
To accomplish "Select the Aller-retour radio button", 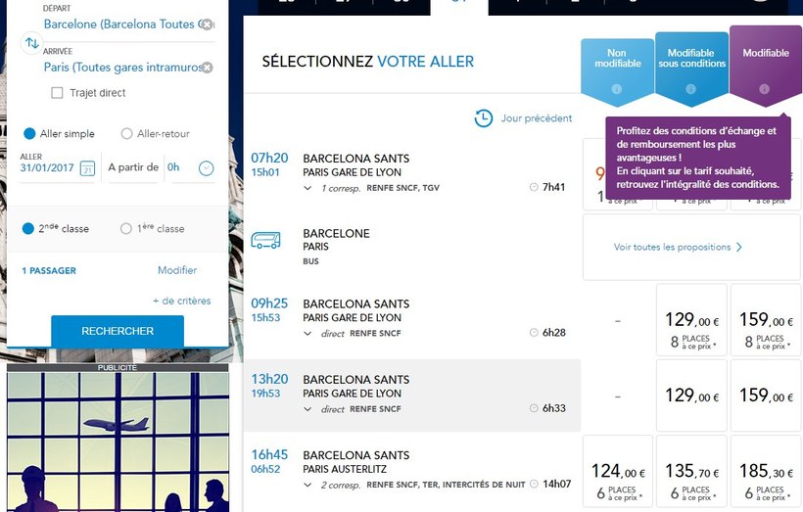I will [126, 134].
